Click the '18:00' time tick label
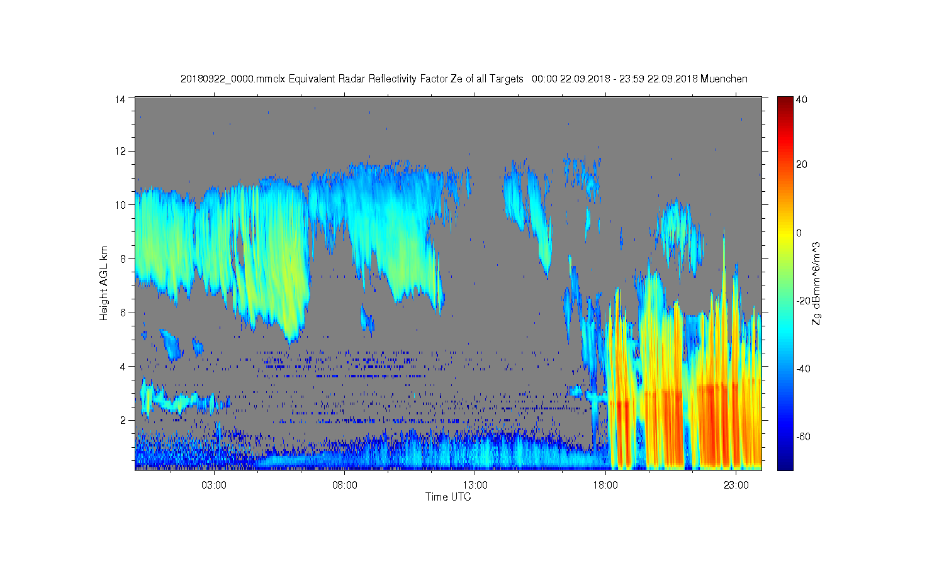944x566 pixels. pos(605,486)
